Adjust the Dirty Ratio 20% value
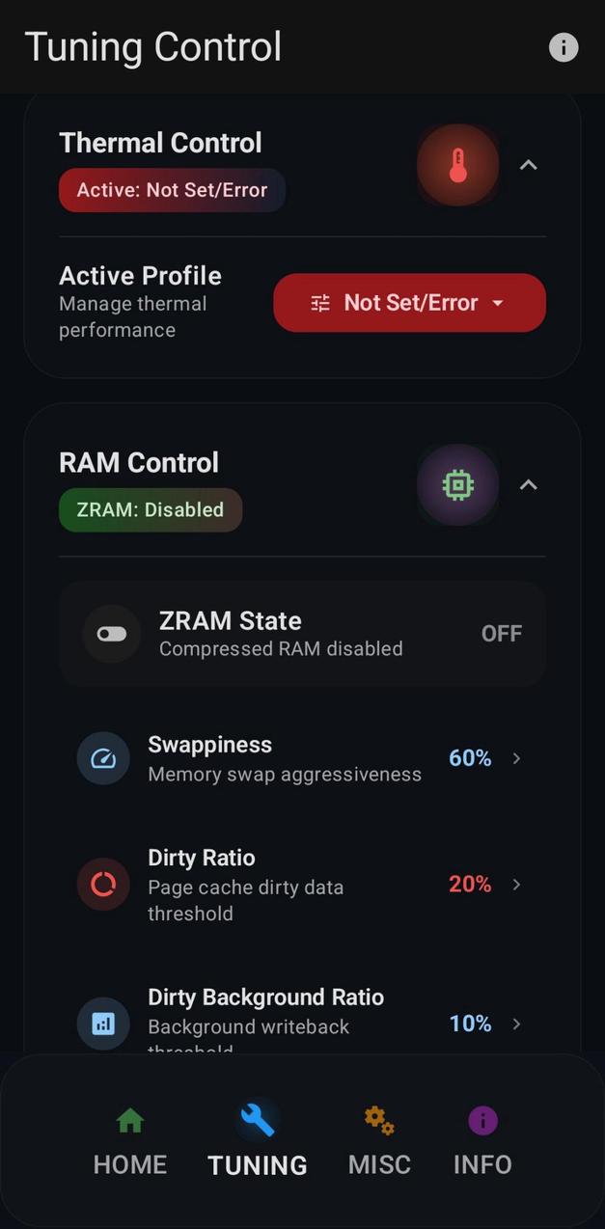Screen dimensions: 605x1229 coord(470,884)
